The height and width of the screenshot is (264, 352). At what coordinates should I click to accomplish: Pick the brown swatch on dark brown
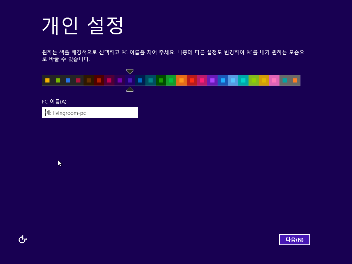click(89, 80)
